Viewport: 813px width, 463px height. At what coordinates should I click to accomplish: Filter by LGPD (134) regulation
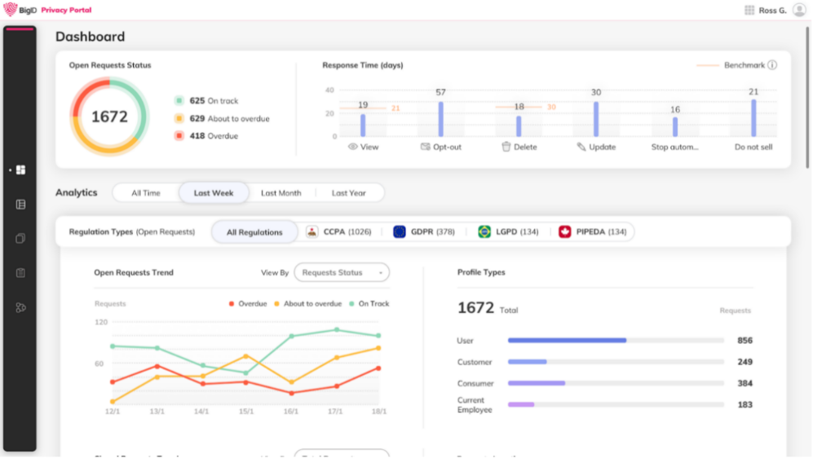(x=508, y=231)
